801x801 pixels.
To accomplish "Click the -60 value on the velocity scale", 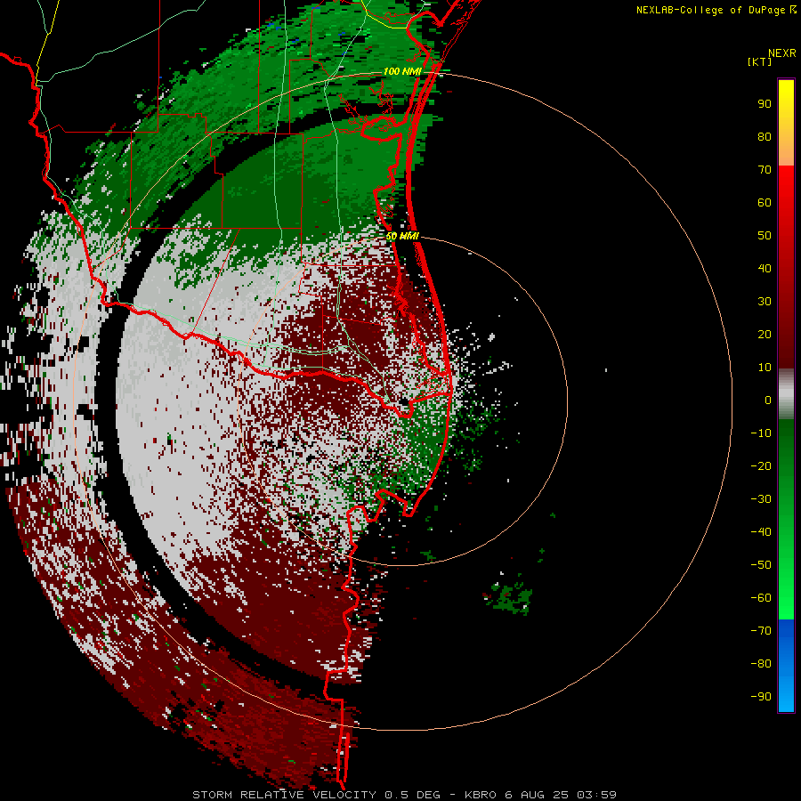I will click(x=761, y=598).
